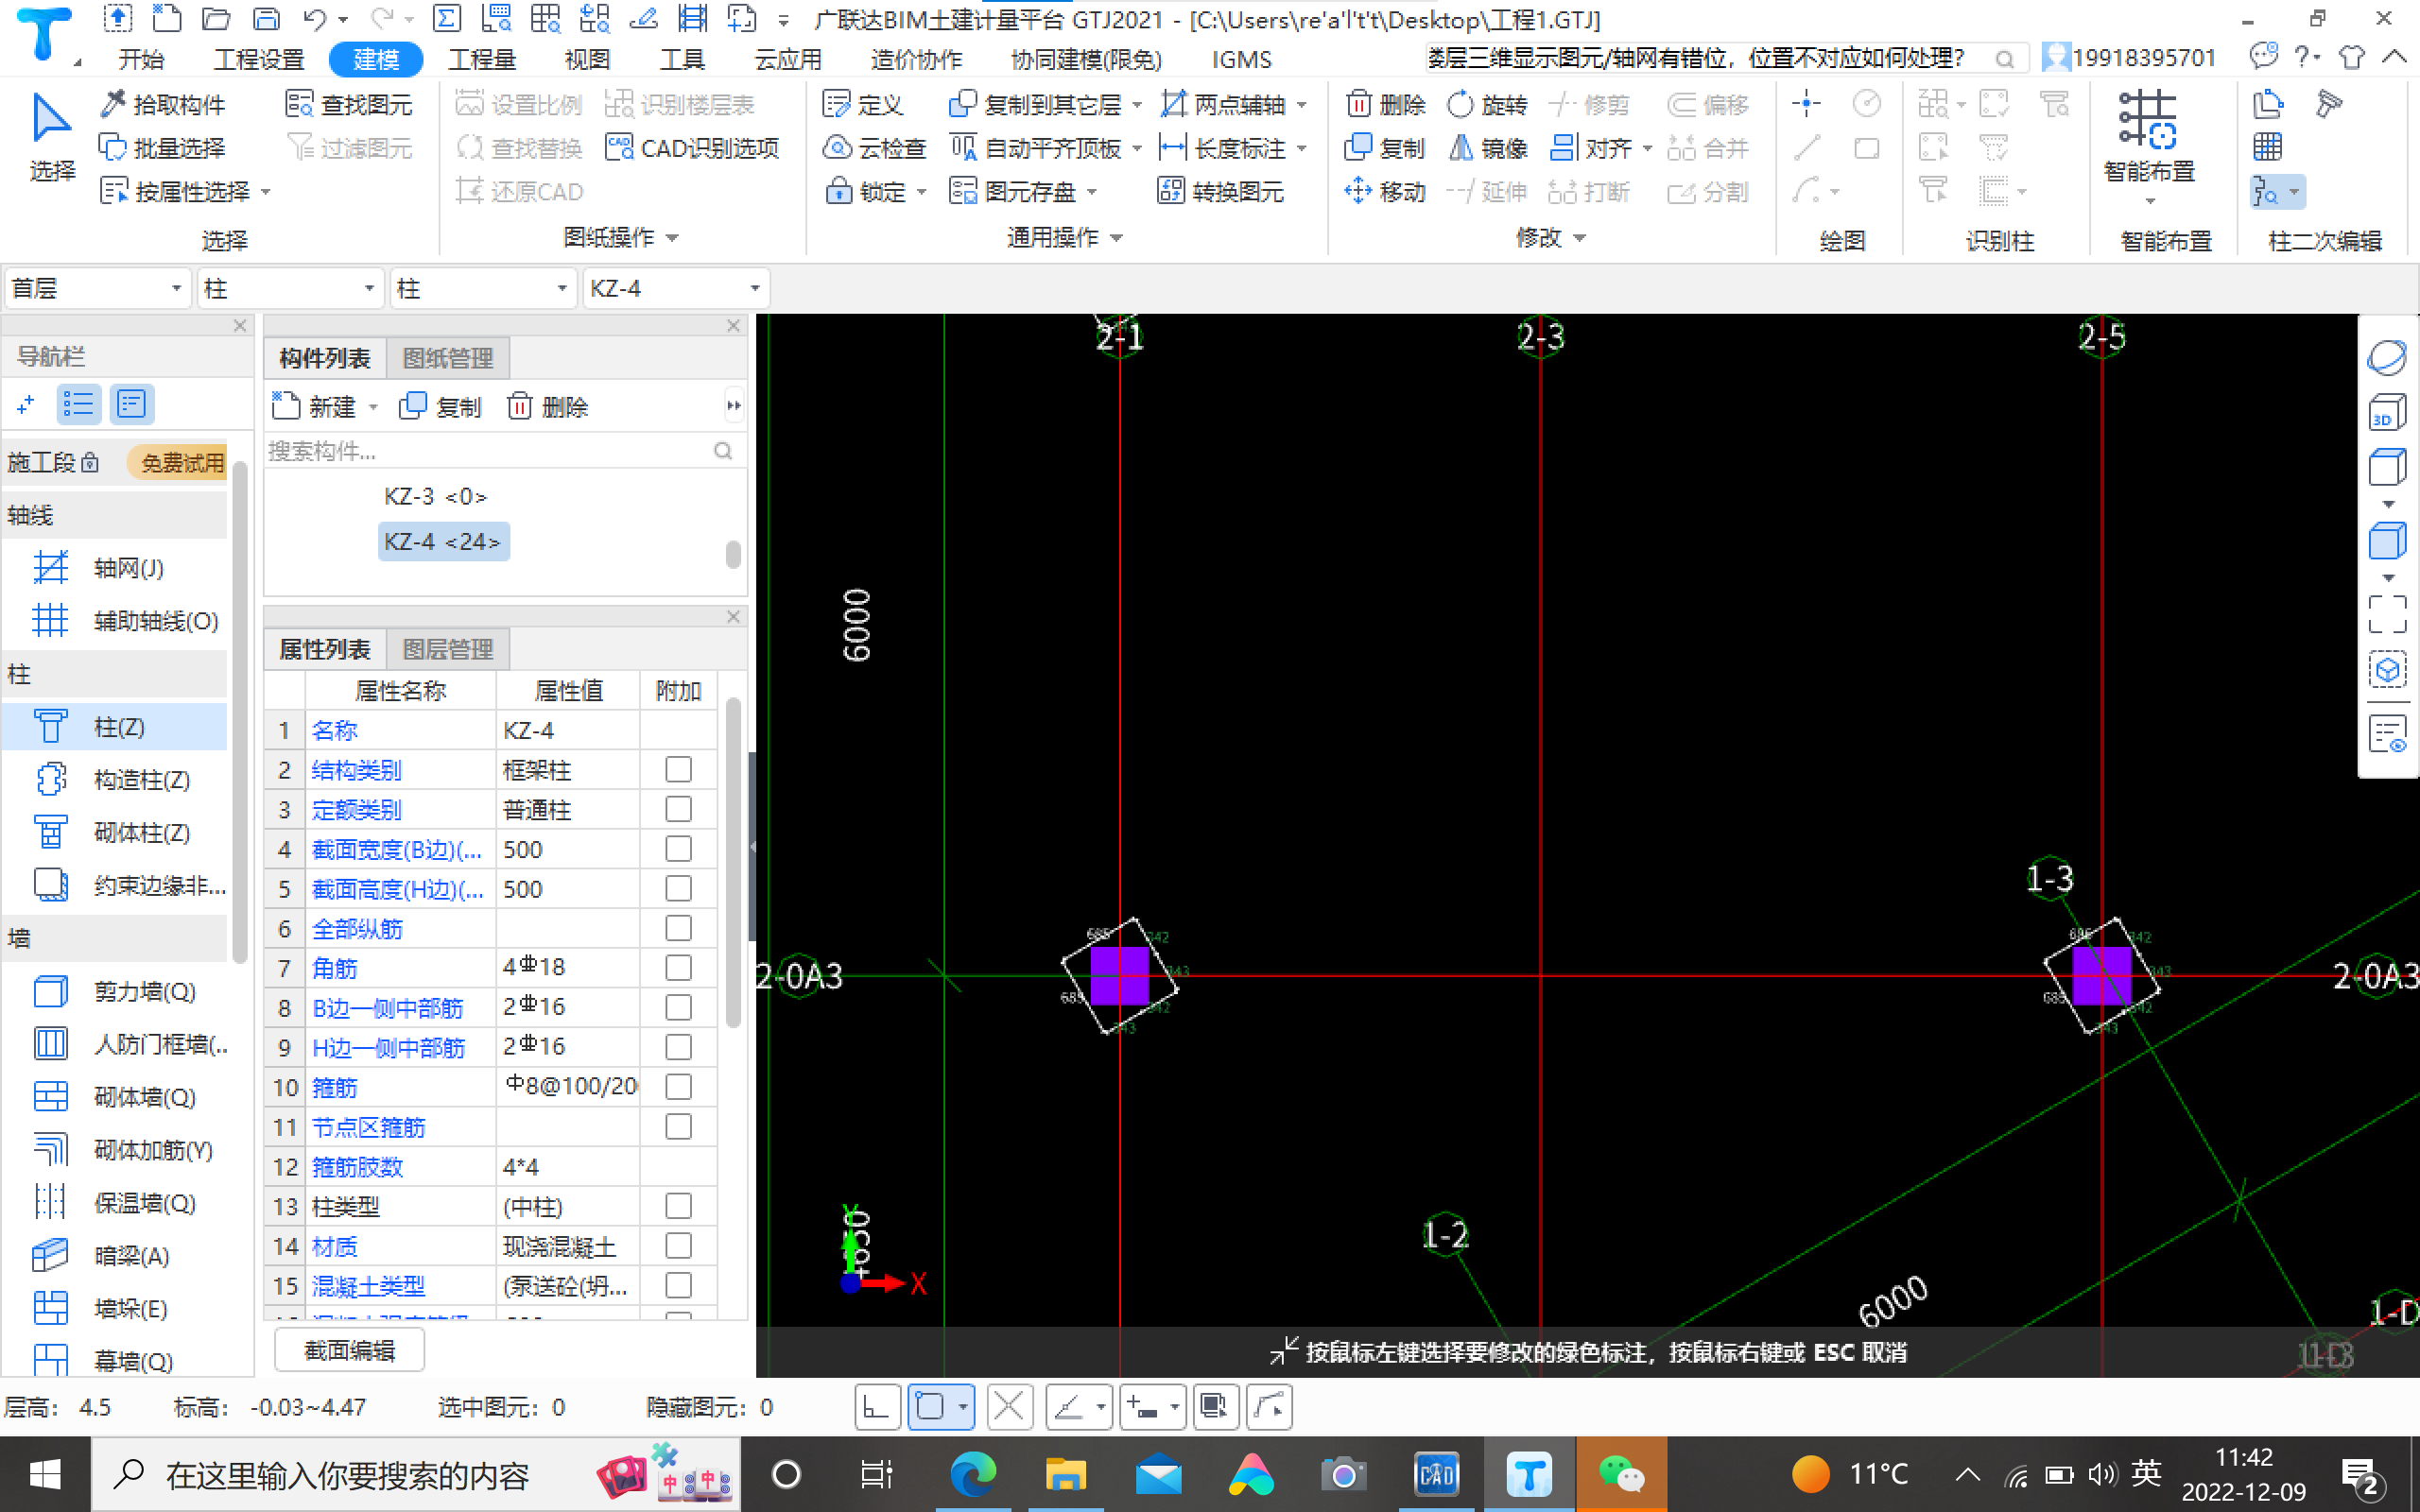Check 附加 box for 柱类型 row
The height and width of the screenshot is (1512, 2420).
click(x=678, y=1205)
